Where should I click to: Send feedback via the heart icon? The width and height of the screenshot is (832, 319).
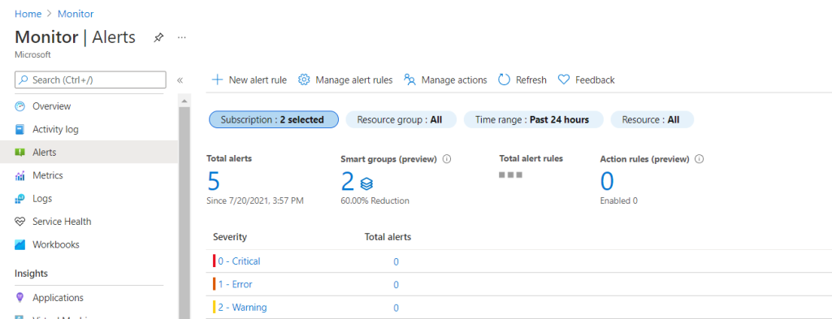564,80
